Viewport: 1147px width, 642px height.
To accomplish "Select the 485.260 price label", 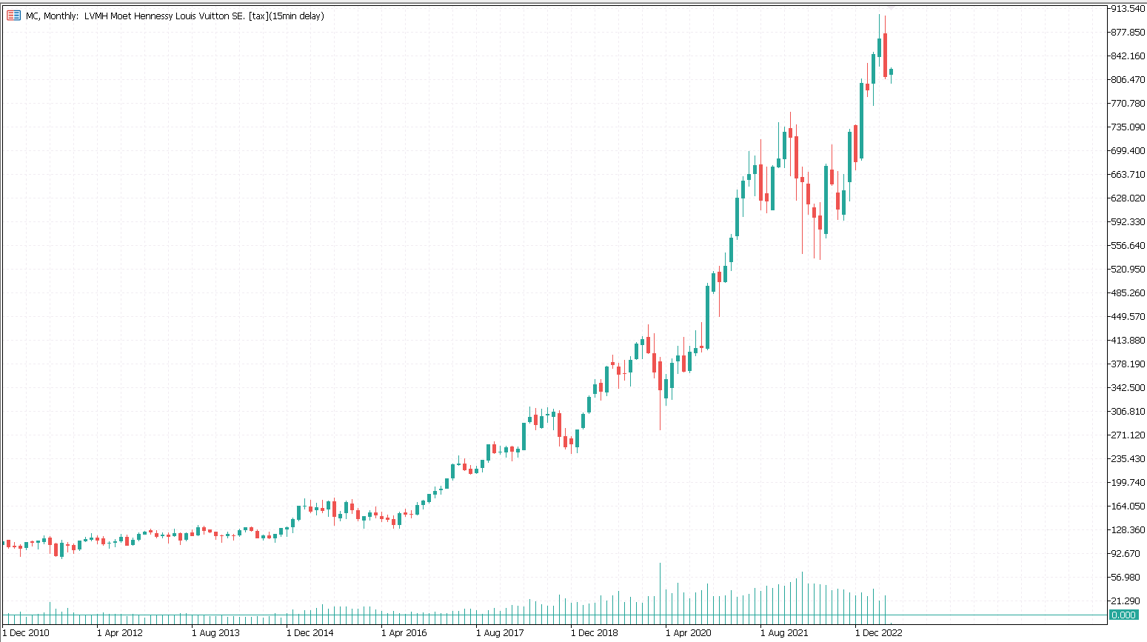I will 1128,292.
